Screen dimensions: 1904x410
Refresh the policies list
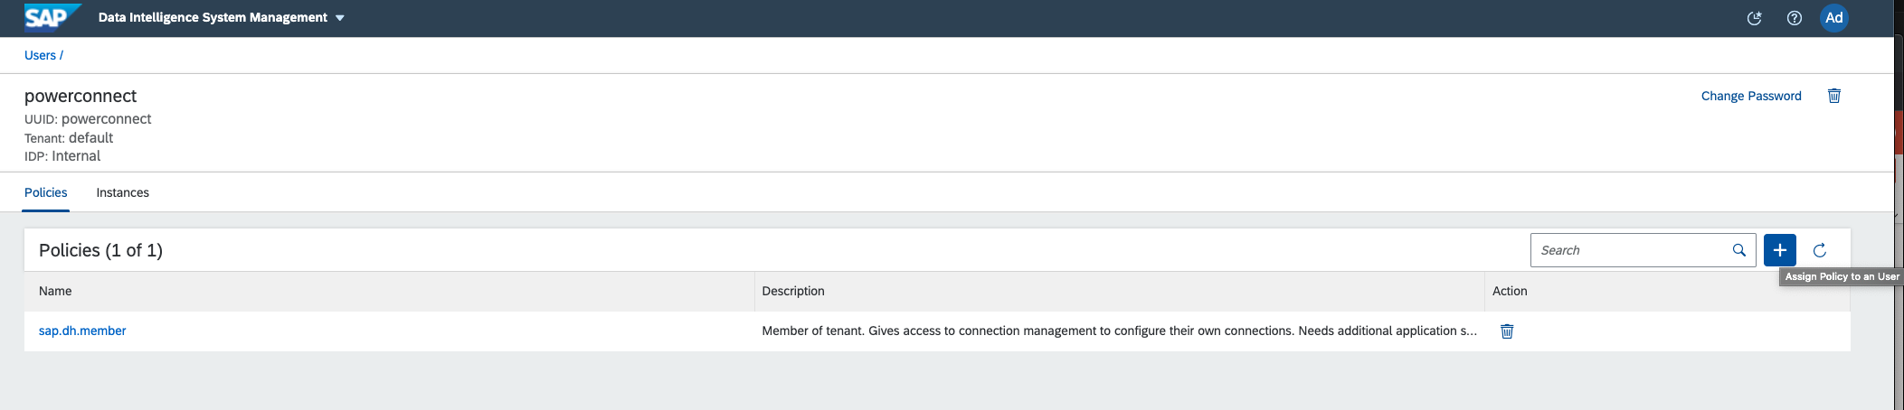click(x=1820, y=250)
